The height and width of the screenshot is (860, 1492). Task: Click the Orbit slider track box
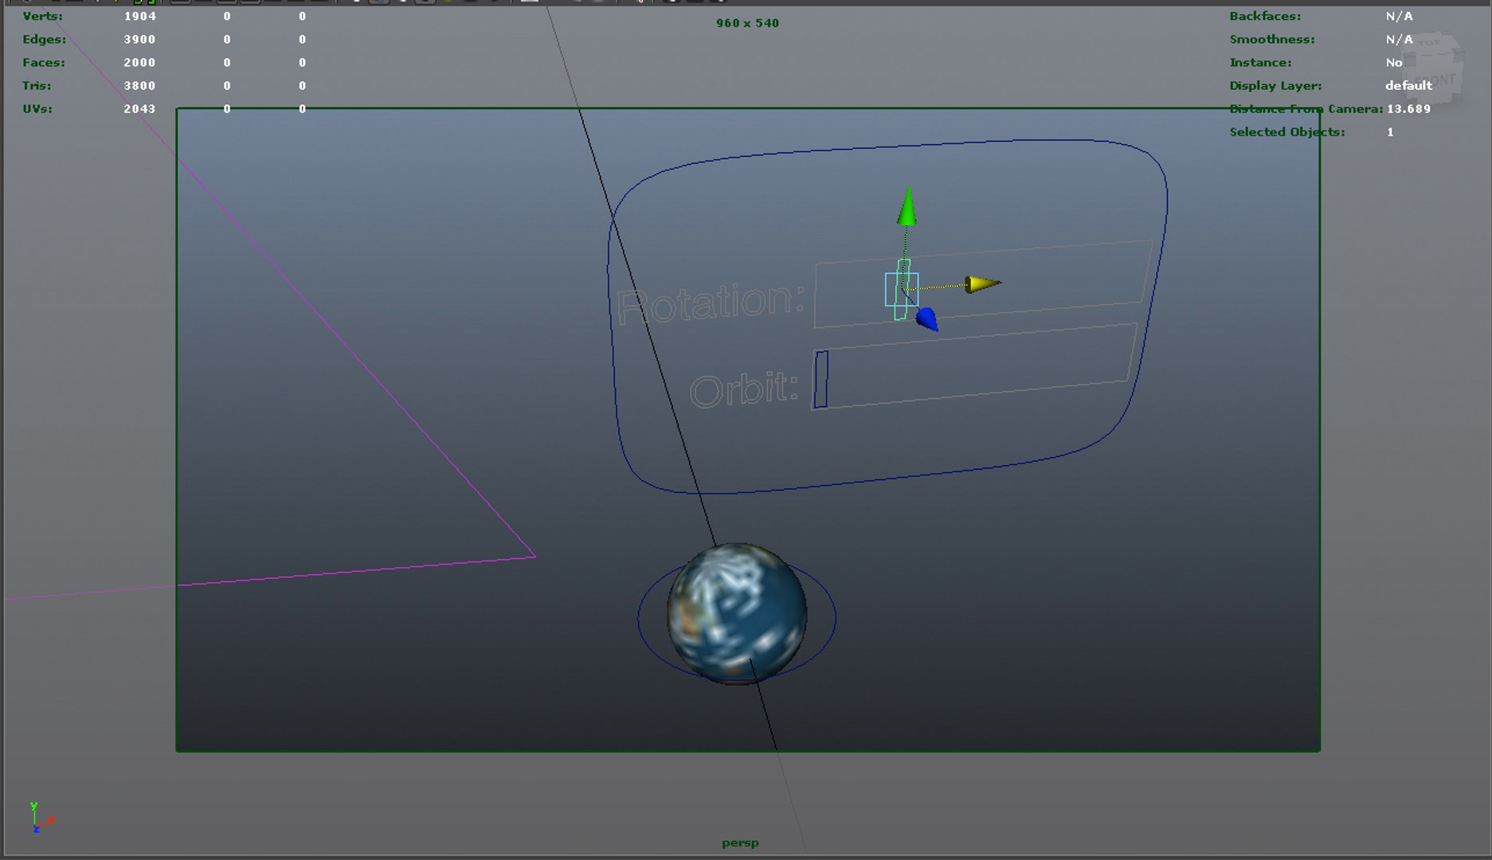[974, 366]
